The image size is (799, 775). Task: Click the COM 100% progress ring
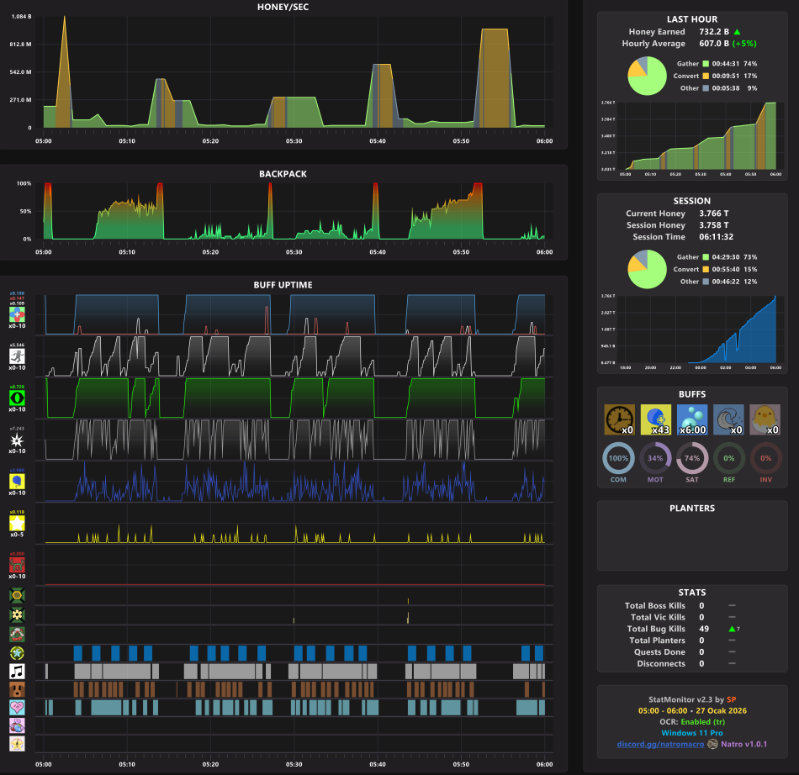[x=618, y=458]
